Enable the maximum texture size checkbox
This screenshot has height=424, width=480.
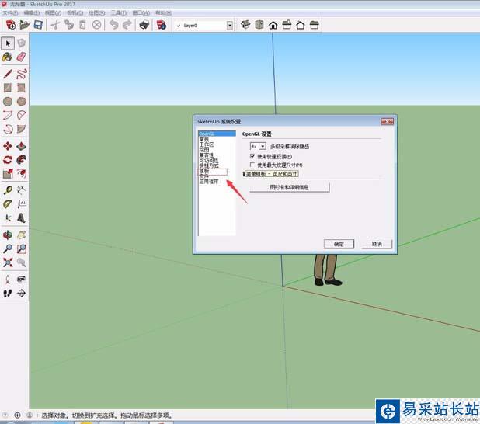252,165
